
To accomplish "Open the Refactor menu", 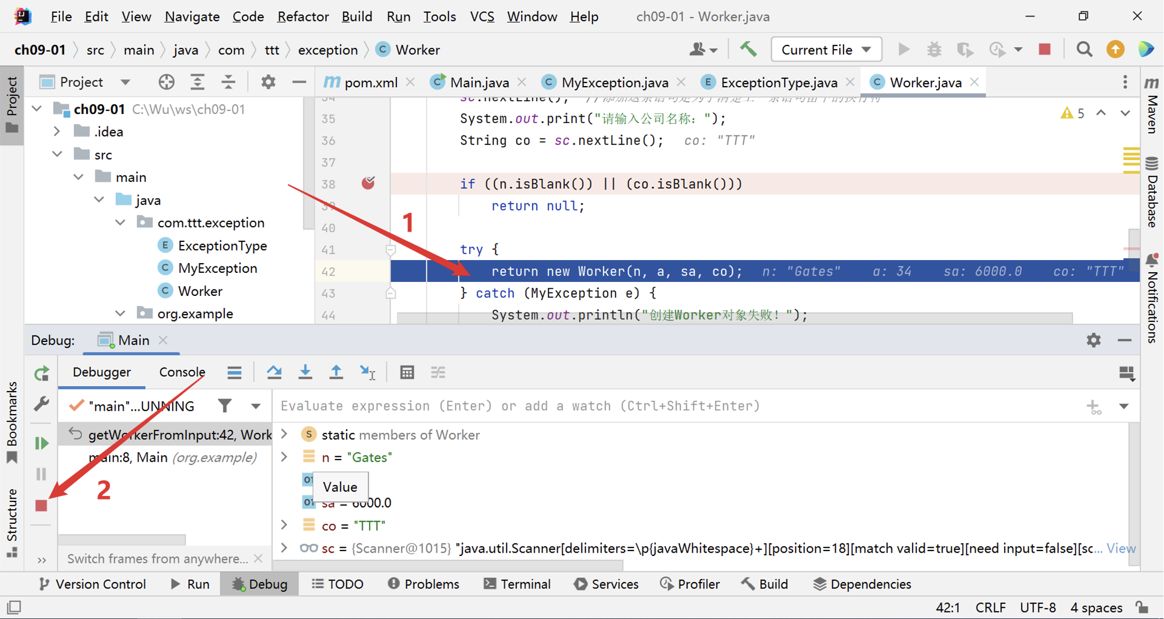I will (x=303, y=17).
